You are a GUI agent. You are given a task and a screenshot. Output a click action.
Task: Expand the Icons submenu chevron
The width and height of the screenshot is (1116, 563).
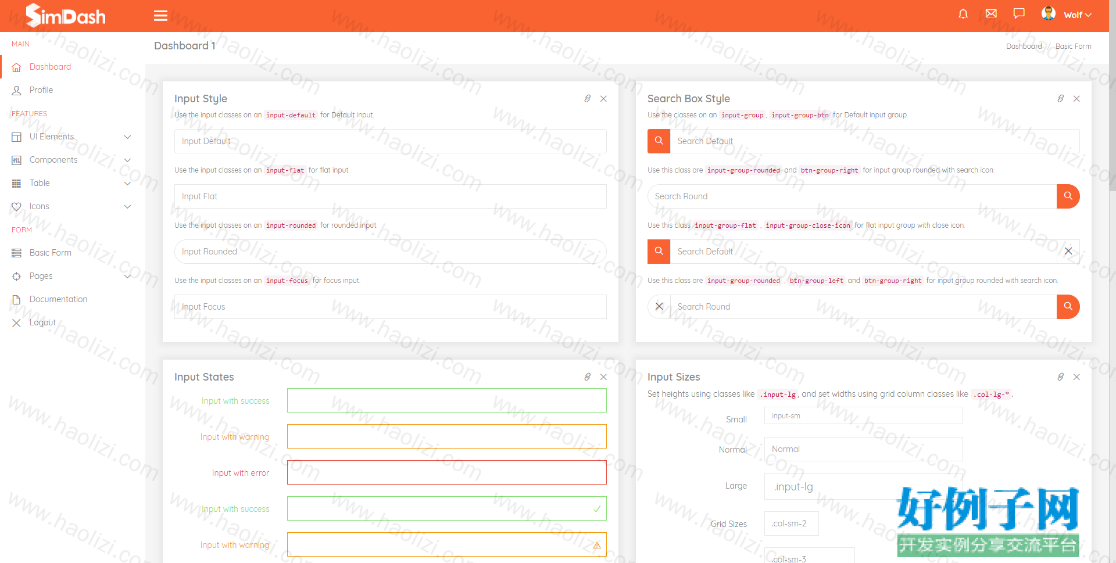(x=128, y=207)
